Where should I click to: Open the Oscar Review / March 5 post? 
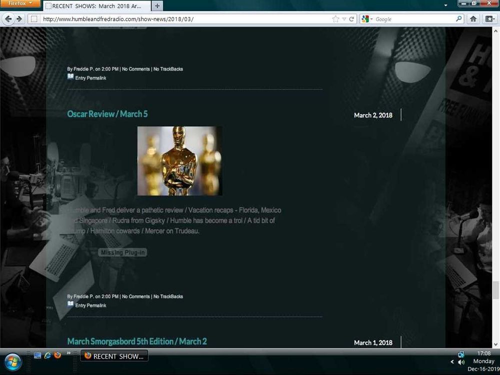point(107,114)
